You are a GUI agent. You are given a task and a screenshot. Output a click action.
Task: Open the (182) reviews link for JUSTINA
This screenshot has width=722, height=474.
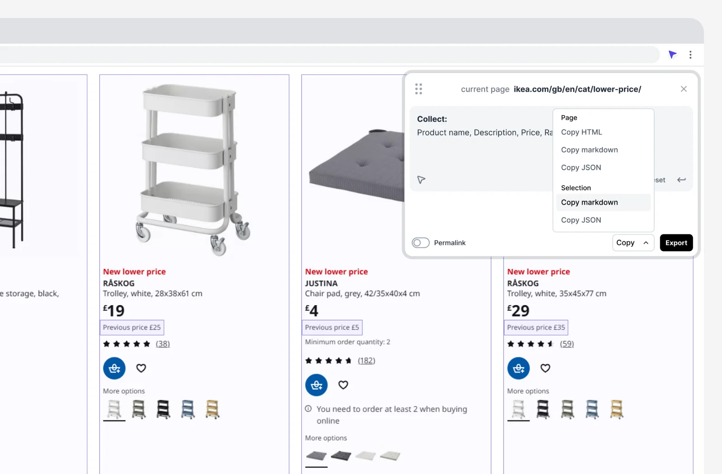click(x=366, y=361)
